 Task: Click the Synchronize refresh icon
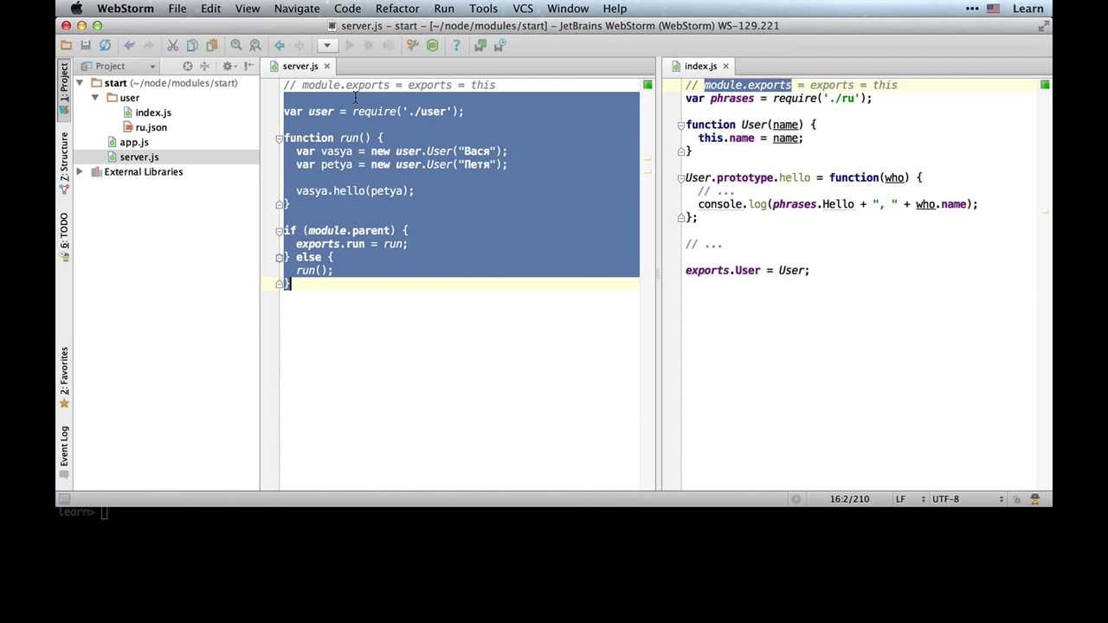(x=105, y=45)
